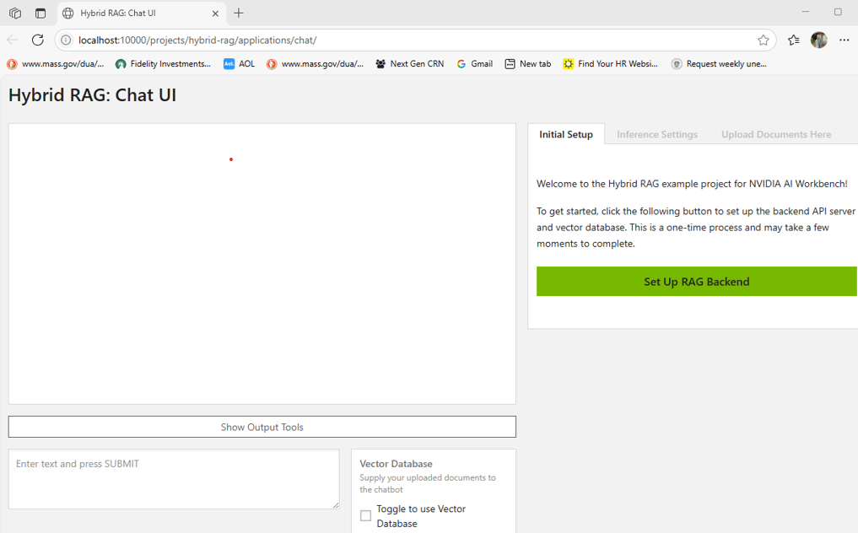Image resolution: width=858 pixels, height=533 pixels.
Task: Enable the Toggle to use Vector Database checkbox
Action: [x=365, y=515]
